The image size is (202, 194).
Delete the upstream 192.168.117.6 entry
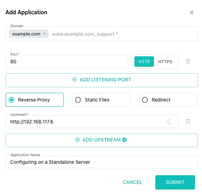point(188,121)
